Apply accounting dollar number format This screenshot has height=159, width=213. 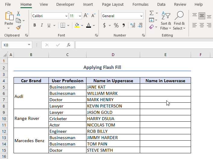tap(105, 26)
